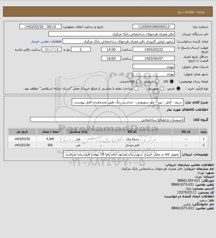Click the اطلاعات ایجاد کننده درخواست heading
Viewport: 216px width, 238px height.
click(x=189, y=196)
